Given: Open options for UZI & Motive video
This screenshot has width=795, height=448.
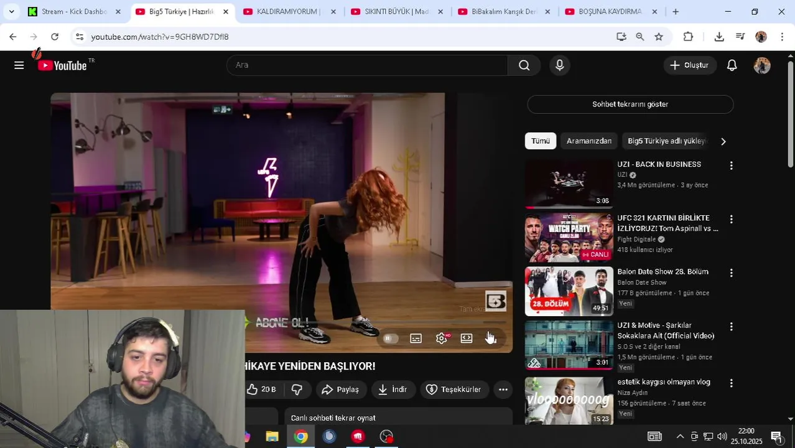Looking at the screenshot, I should click(732, 326).
